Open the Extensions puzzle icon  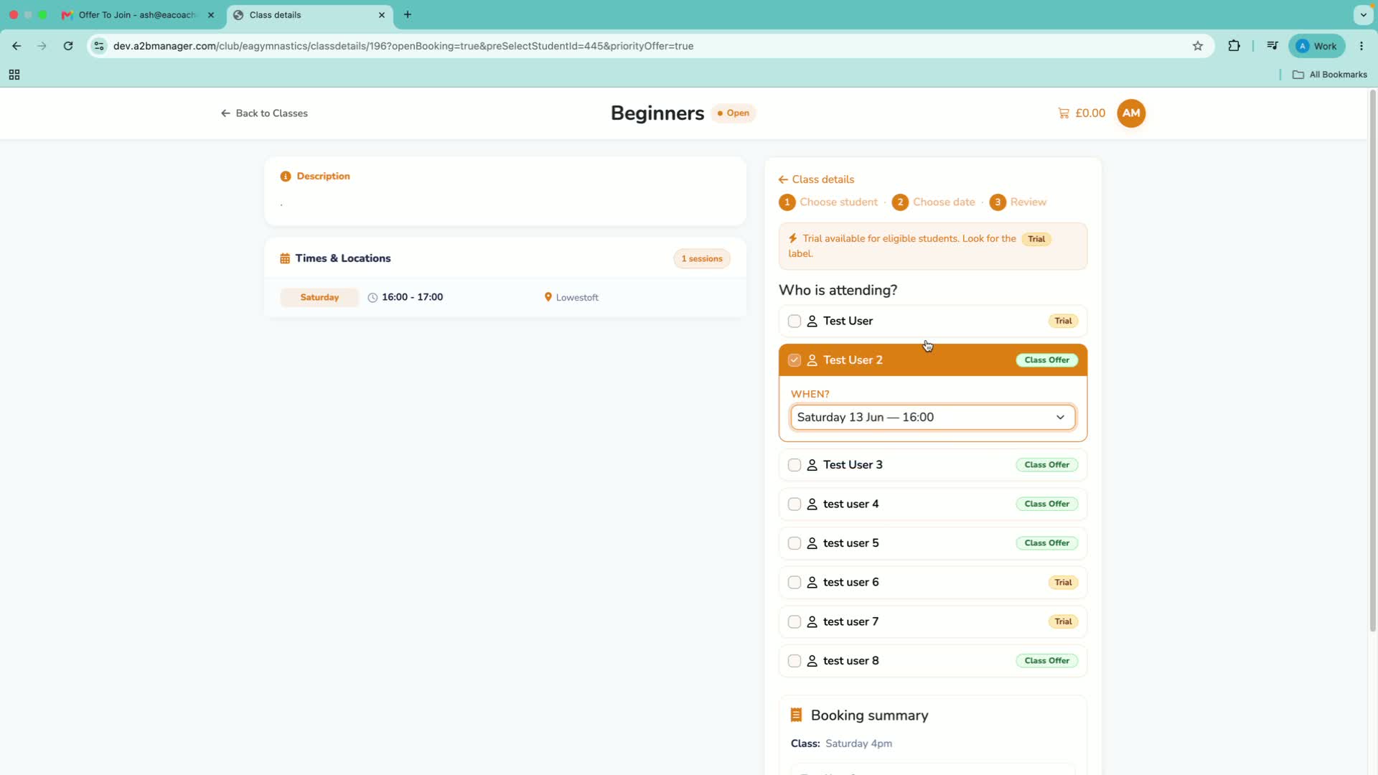[x=1234, y=46]
